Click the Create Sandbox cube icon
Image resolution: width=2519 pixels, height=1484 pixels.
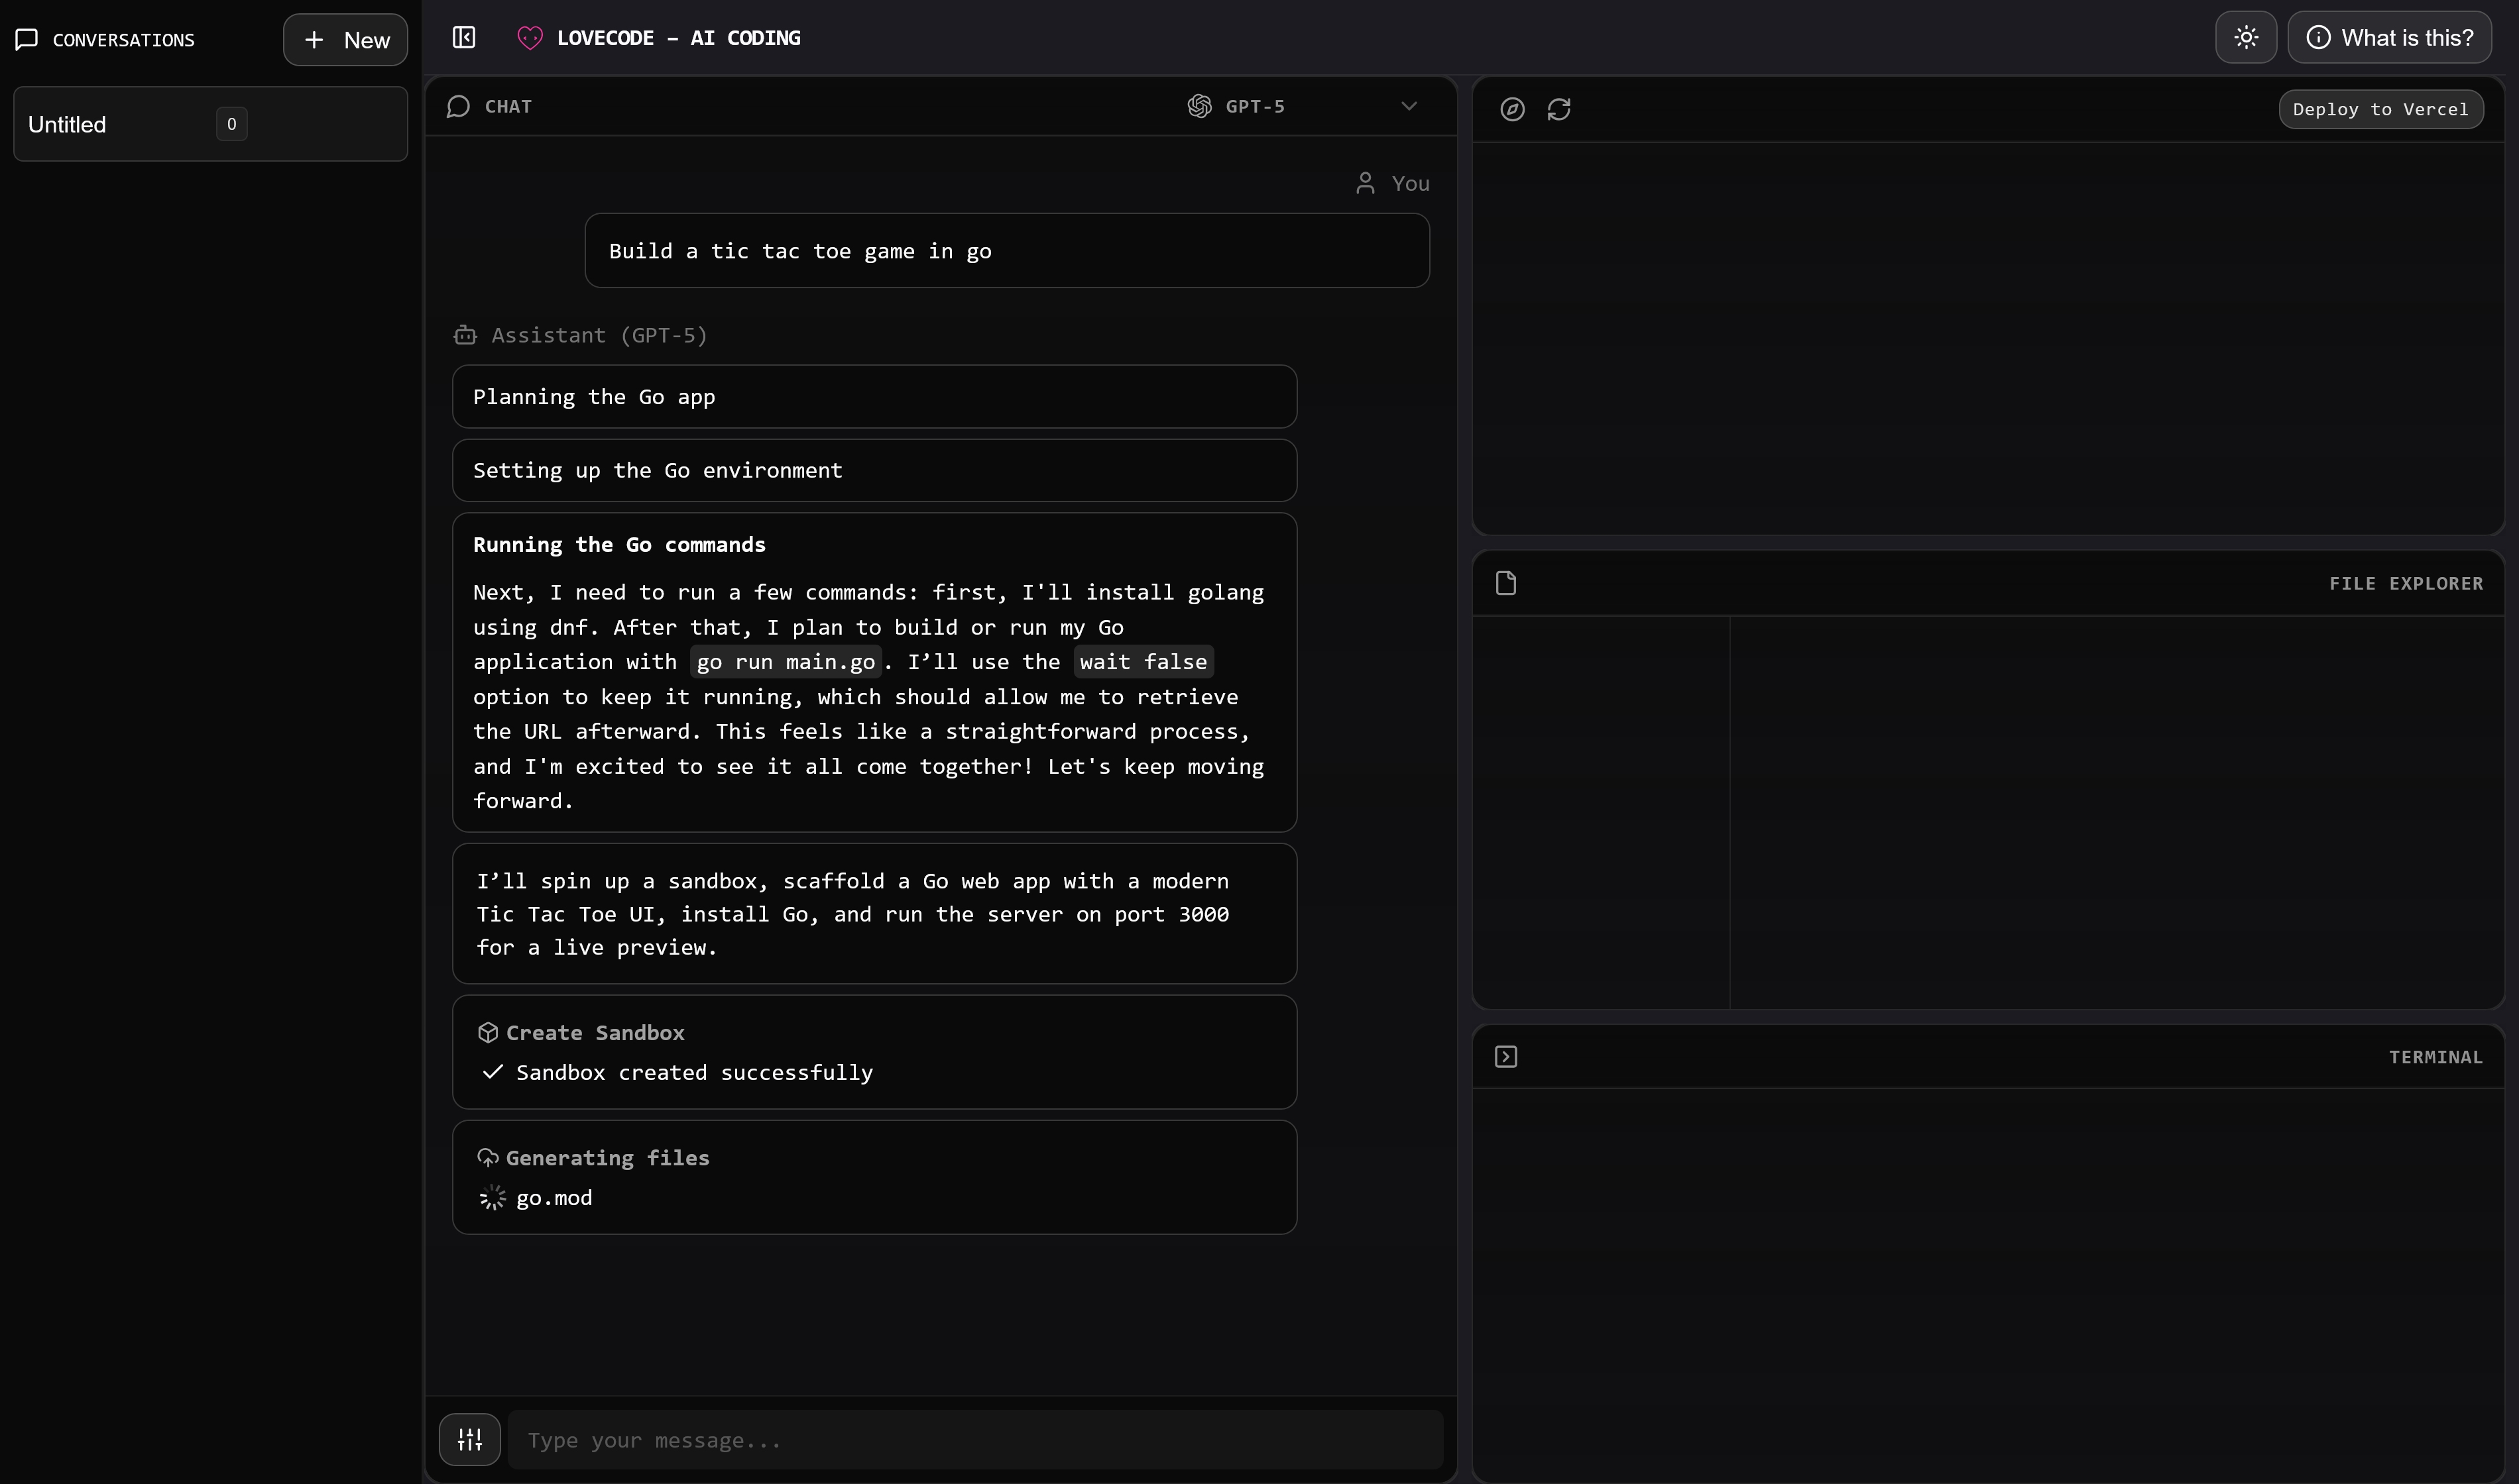pyautogui.click(x=488, y=1033)
